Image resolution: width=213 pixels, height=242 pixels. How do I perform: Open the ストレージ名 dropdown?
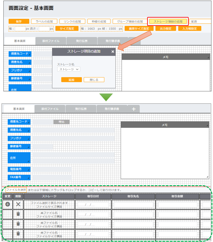click(69, 69)
